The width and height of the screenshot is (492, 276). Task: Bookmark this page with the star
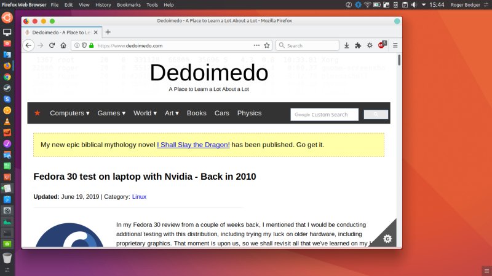267,45
